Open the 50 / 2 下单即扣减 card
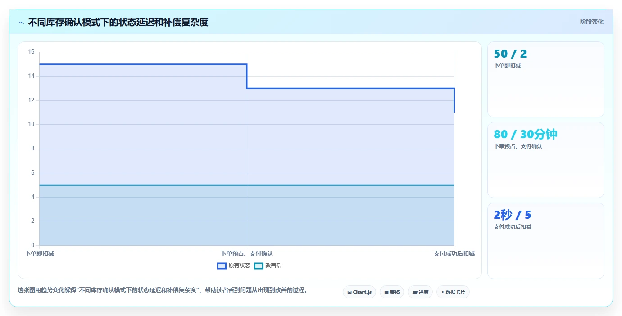The width and height of the screenshot is (622, 316). tap(546, 80)
